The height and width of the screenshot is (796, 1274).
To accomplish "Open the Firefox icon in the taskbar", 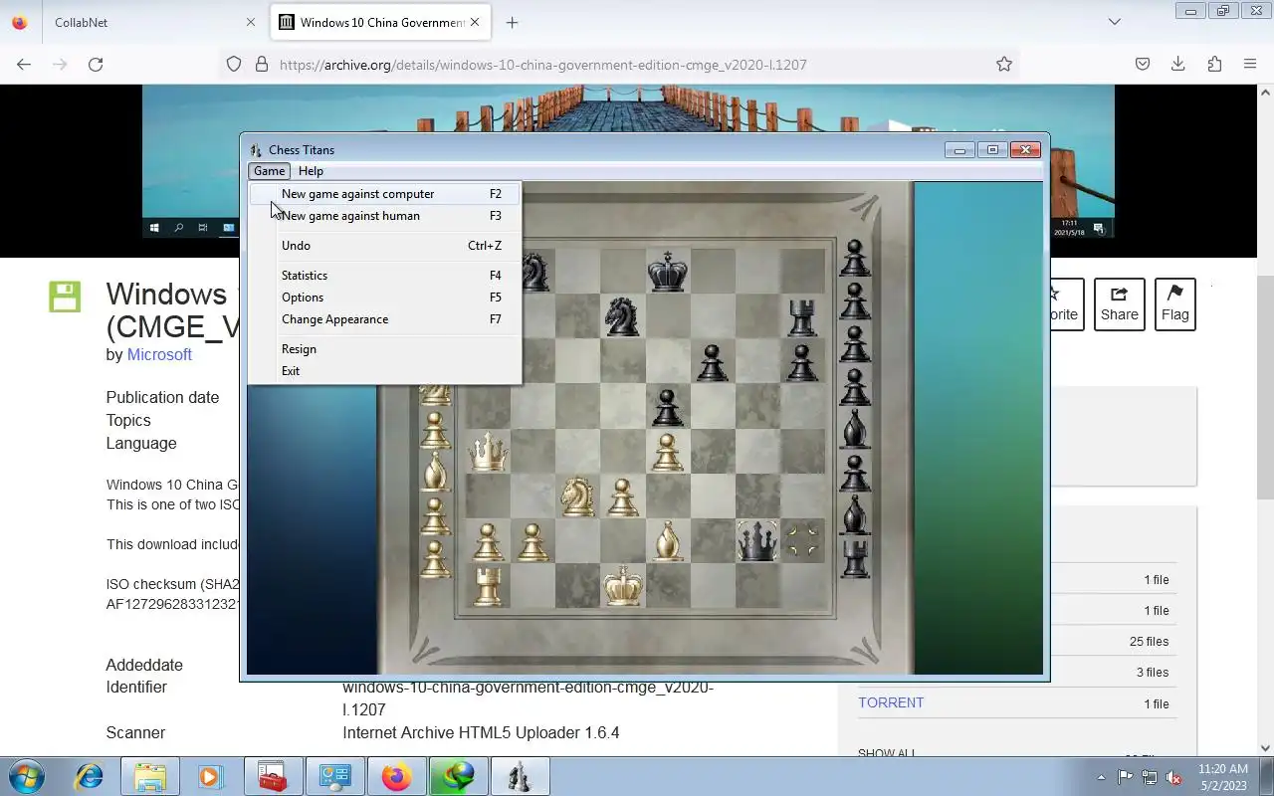I will 396,776.
